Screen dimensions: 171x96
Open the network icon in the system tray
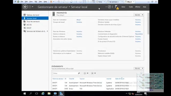(x=130, y=94)
